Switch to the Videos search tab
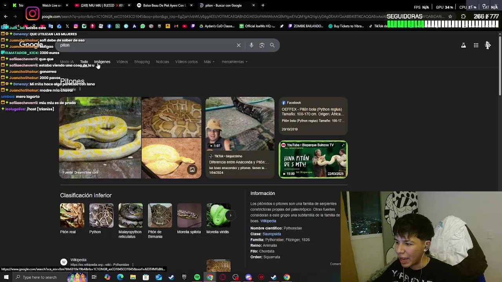 click(122, 62)
